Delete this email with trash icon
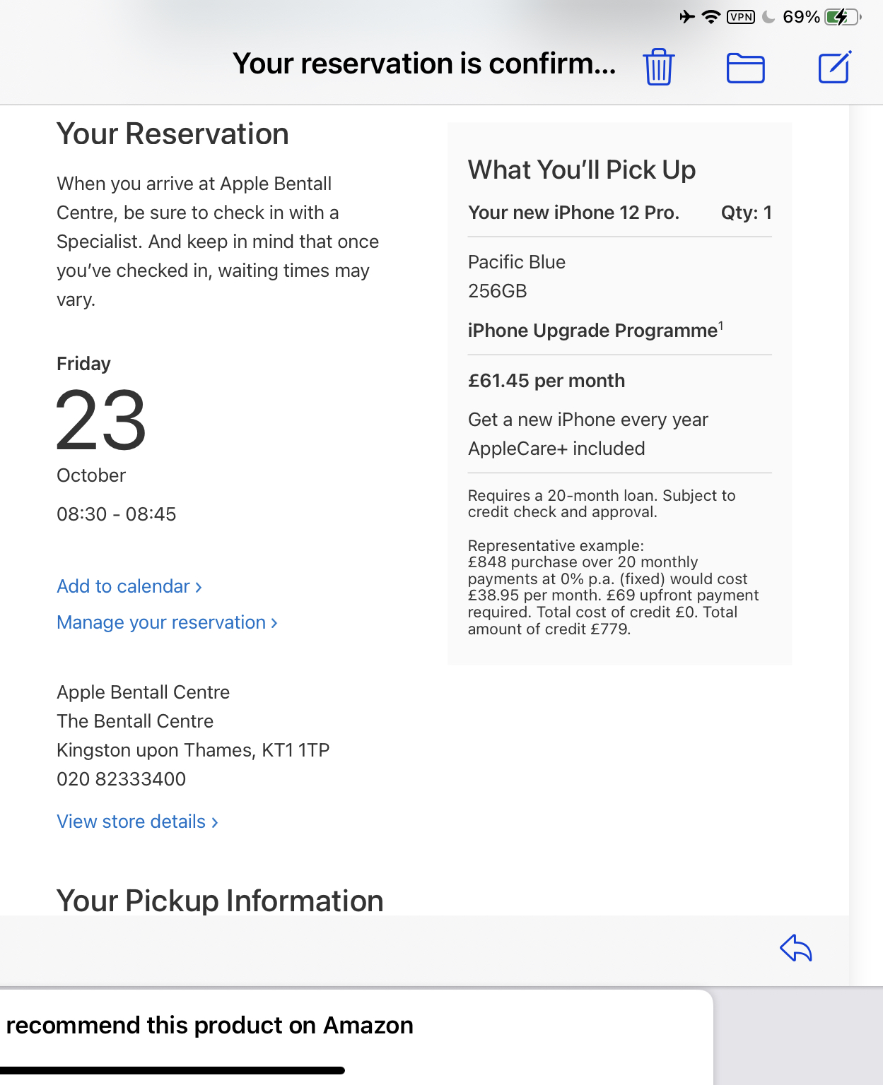 pyautogui.click(x=658, y=67)
